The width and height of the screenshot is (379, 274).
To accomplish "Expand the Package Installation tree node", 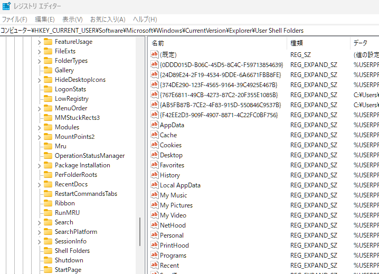I will click(x=39, y=165).
